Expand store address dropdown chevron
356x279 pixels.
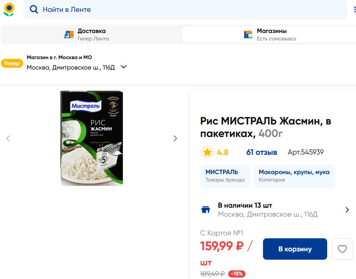point(123,67)
